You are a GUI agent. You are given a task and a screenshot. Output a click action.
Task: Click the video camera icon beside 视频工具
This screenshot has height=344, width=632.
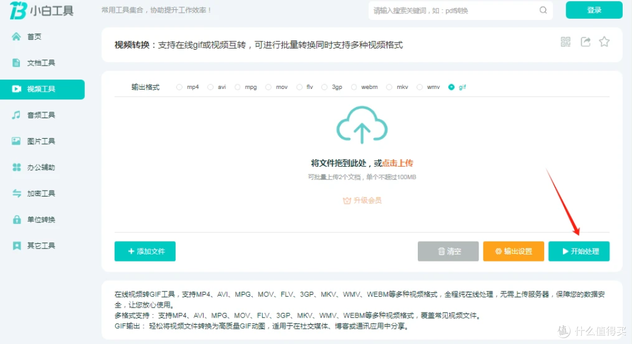[x=16, y=89]
